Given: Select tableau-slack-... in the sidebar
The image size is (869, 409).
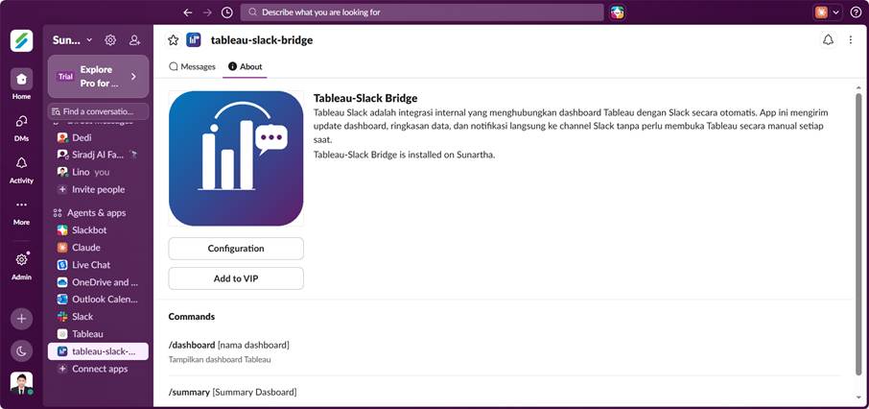Looking at the screenshot, I should coord(98,351).
